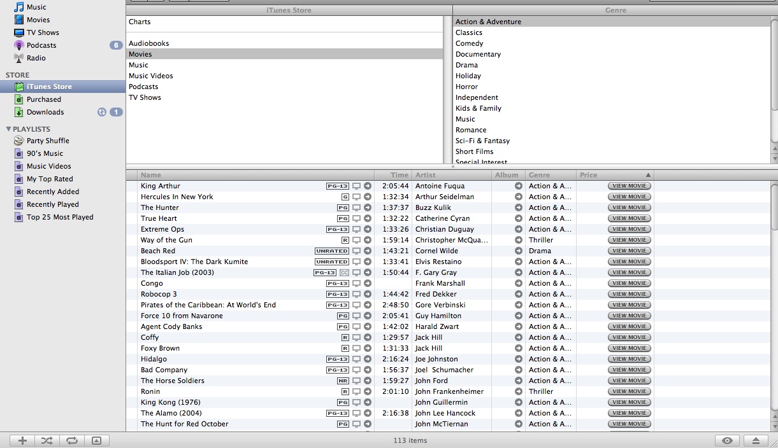Open Recently Played playlist
Image resolution: width=778 pixels, height=448 pixels.
(x=53, y=204)
